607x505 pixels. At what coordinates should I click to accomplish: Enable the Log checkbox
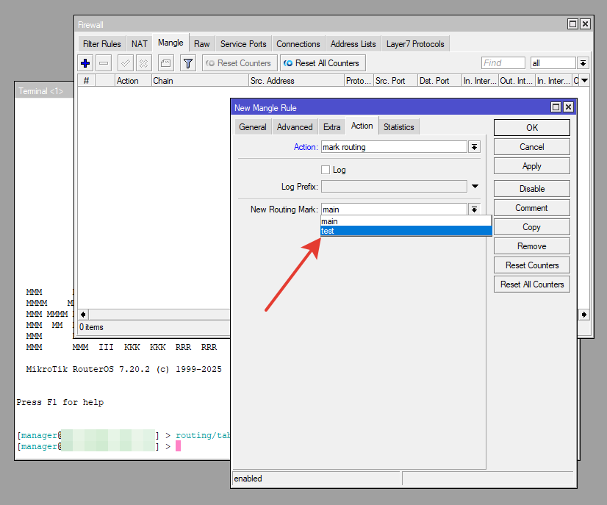pyautogui.click(x=326, y=170)
